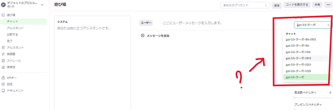Open アシスタント under 遊び場 submenu

(x=15, y=28)
